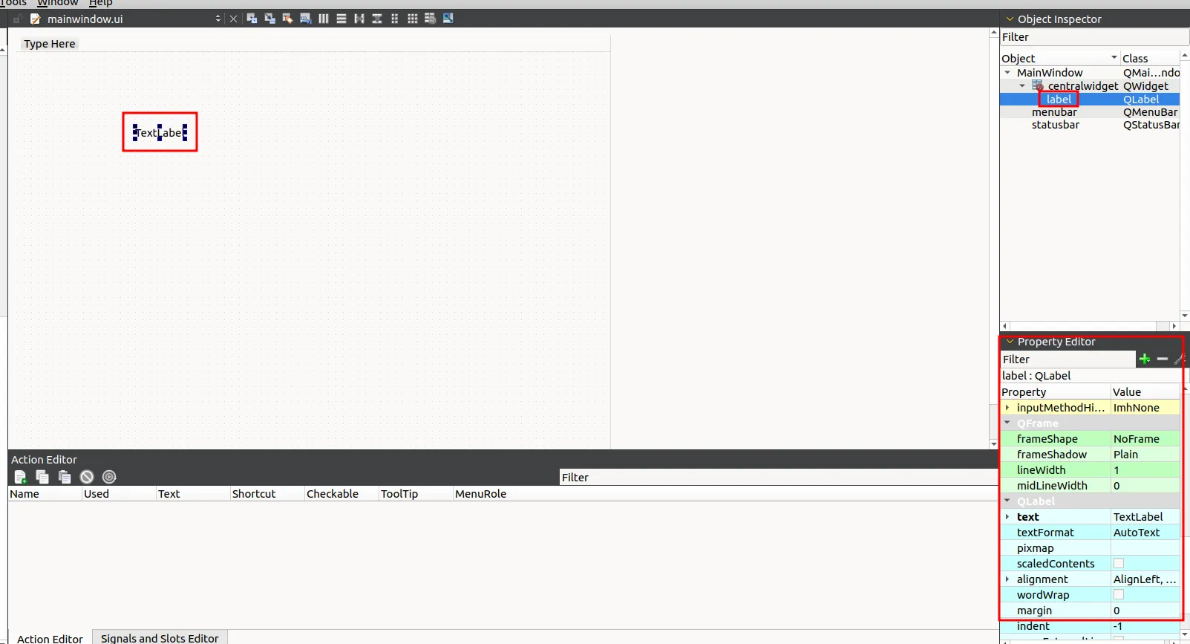The width and height of the screenshot is (1190, 644).
Task: Switch to Signals and Slots Editor tab
Action: click(x=160, y=638)
